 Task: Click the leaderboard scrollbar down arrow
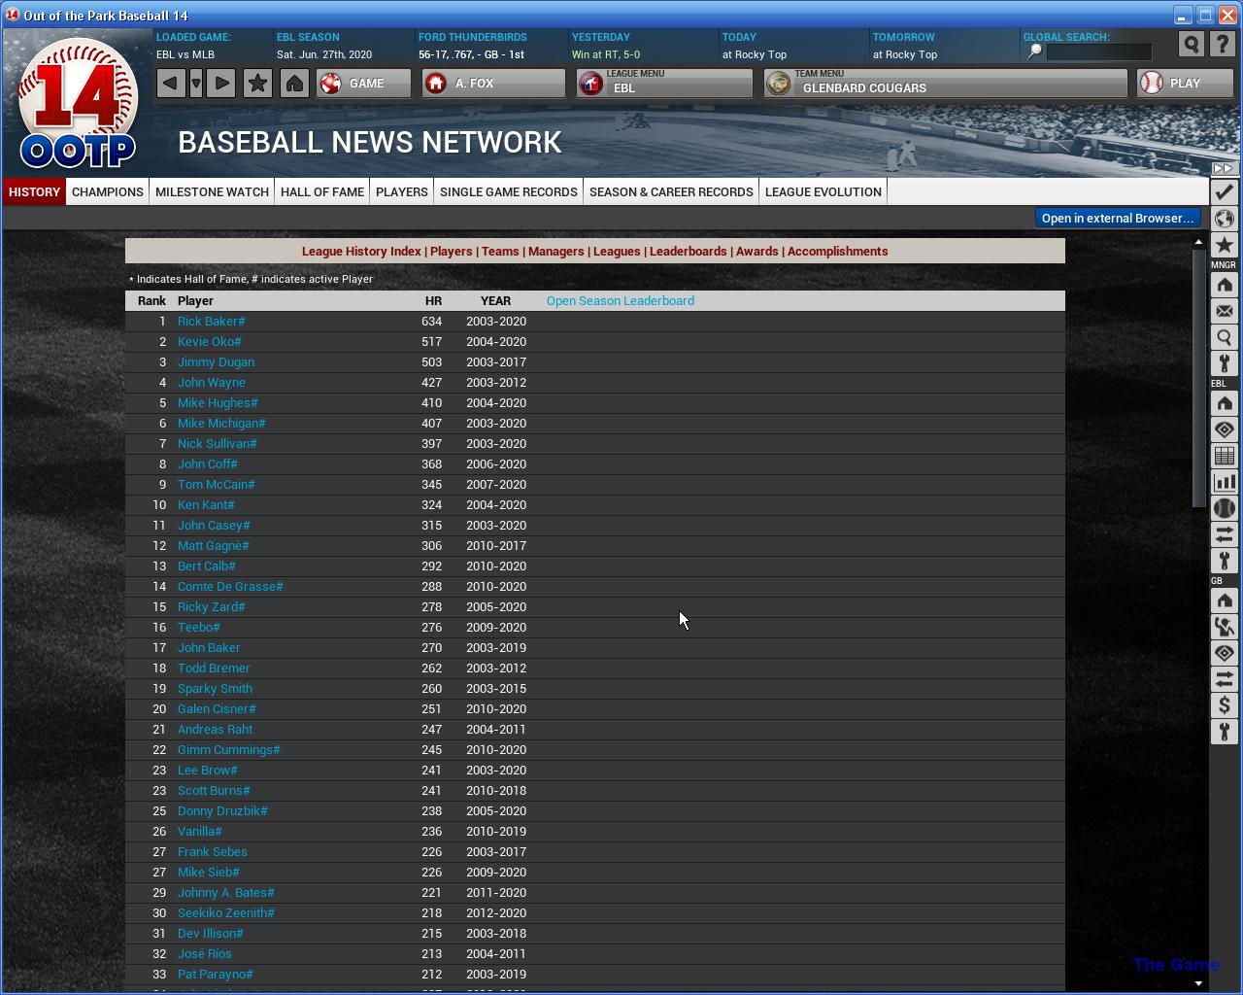tap(1198, 983)
